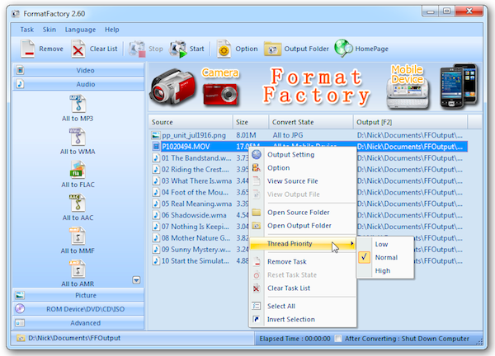Click the Output [F2] column header
The height and width of the screenshot is (356, 495).
click(x=410, y=122)
